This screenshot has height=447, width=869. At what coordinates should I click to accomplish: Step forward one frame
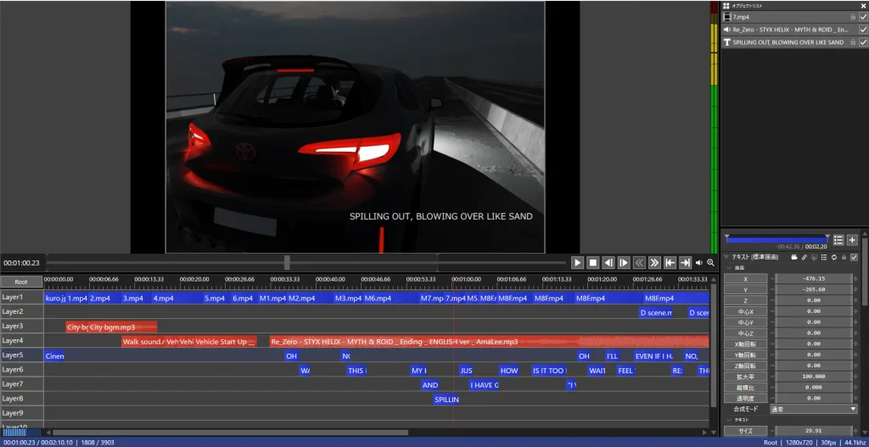click(x=624, y=263)
